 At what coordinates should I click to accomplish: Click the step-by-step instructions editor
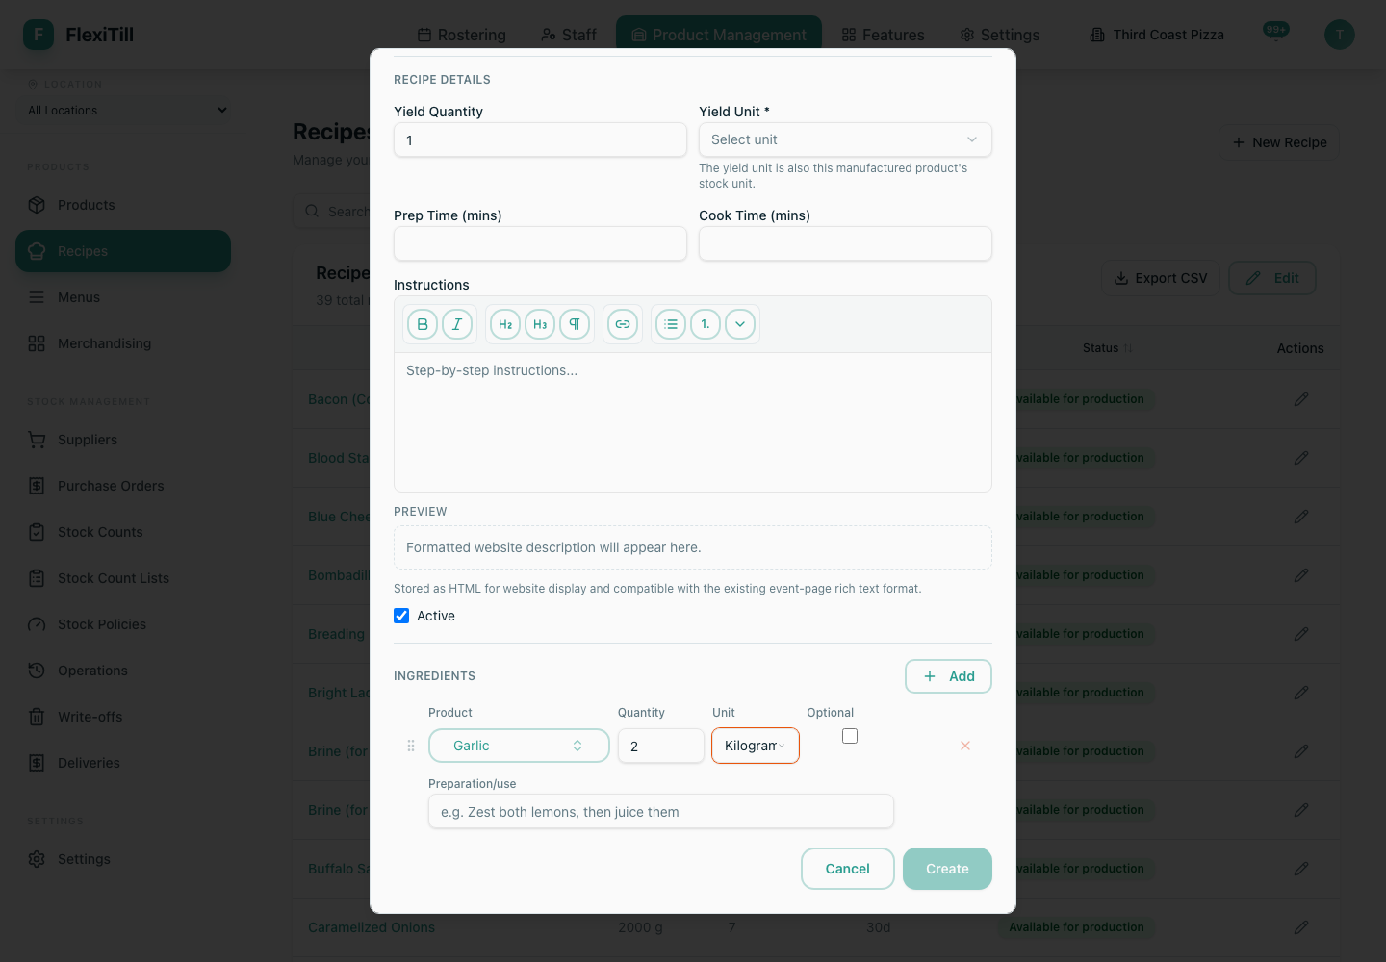(x=693, y=422)
